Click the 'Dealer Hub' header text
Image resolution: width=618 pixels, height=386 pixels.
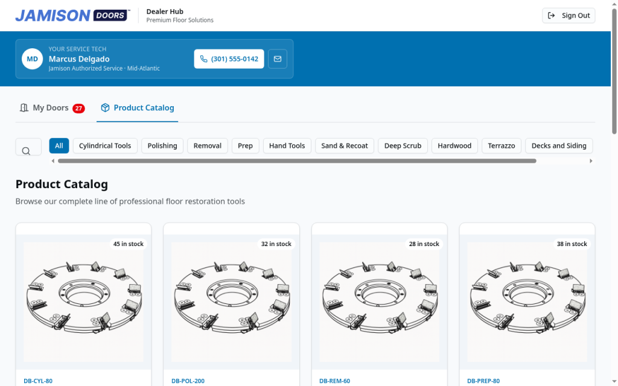[165, 11]
